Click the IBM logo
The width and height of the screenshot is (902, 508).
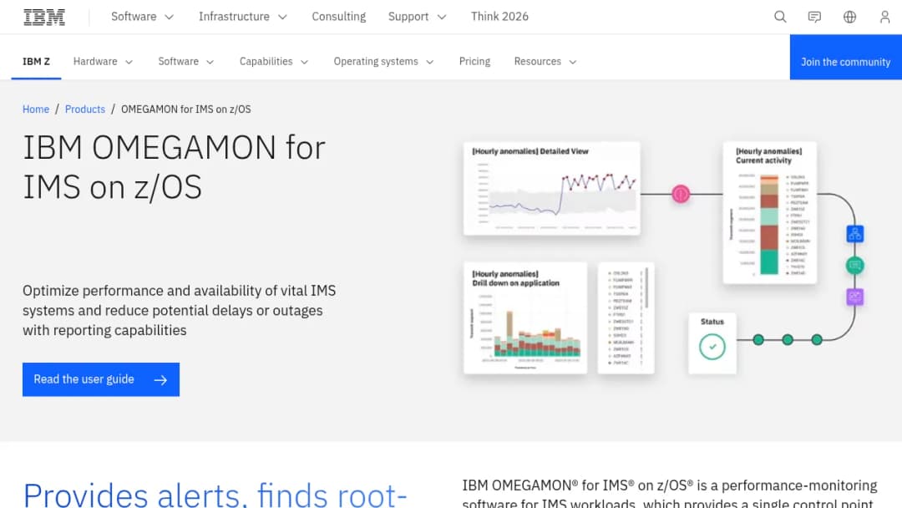44,17
